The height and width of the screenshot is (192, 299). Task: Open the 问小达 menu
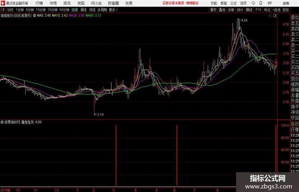click(96, 3)
